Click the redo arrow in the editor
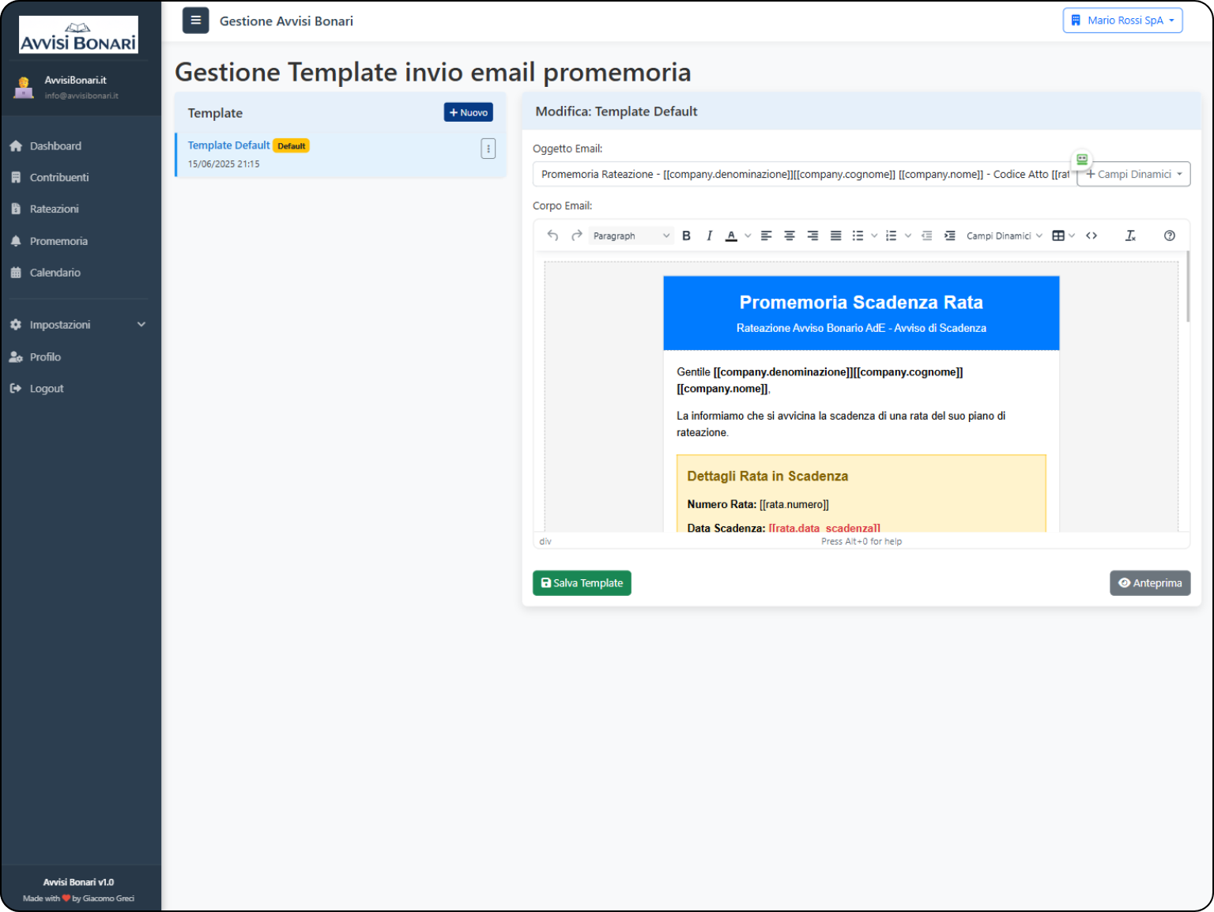Image resolution: width=1214 pixels, height=912 pixels. coord(577,236)
